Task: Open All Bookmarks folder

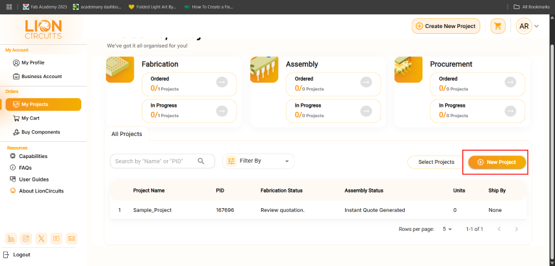Action: 532,7
